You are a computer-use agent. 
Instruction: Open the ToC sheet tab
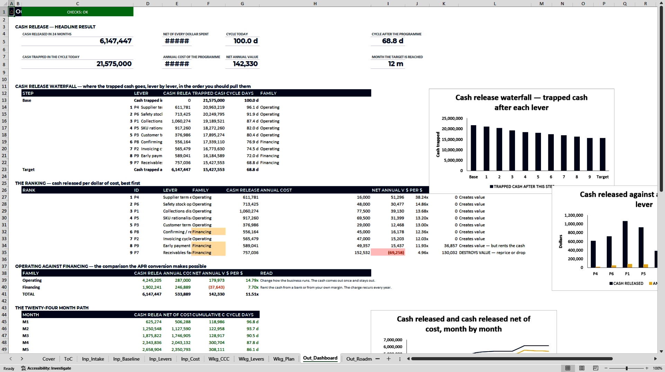(x=68, y=359)
